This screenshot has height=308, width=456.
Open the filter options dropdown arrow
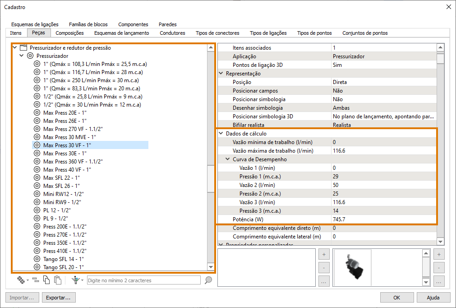coord(82,280)
